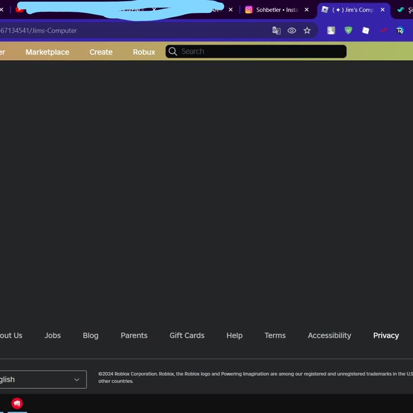Click the Jims-Computer URL in address bar

39,31
